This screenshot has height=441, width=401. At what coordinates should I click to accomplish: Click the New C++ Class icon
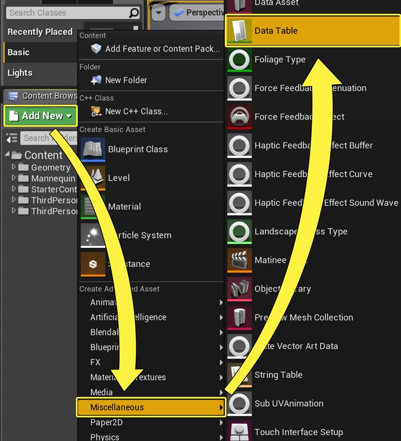point(96,111)
